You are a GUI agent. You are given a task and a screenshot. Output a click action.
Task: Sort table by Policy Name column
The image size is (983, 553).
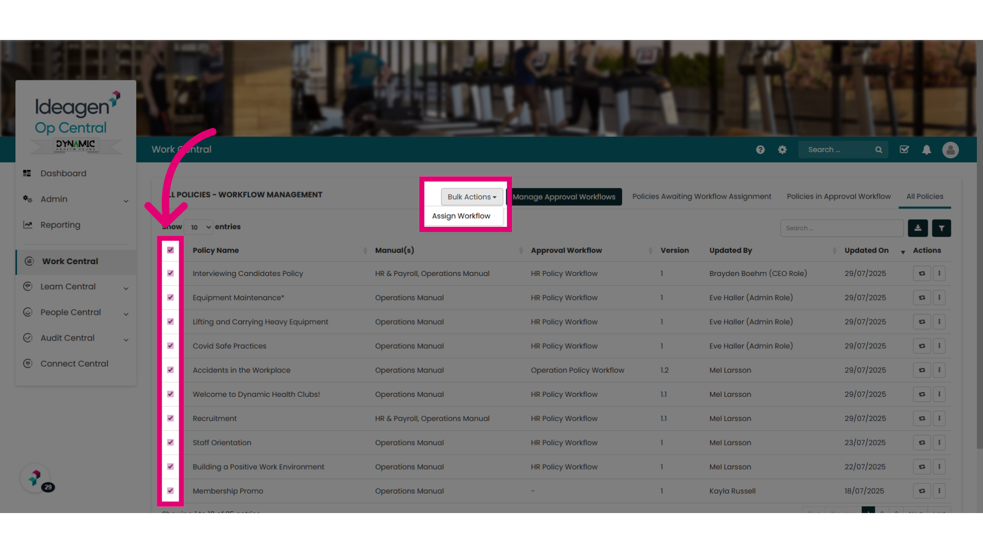point(216,250)
